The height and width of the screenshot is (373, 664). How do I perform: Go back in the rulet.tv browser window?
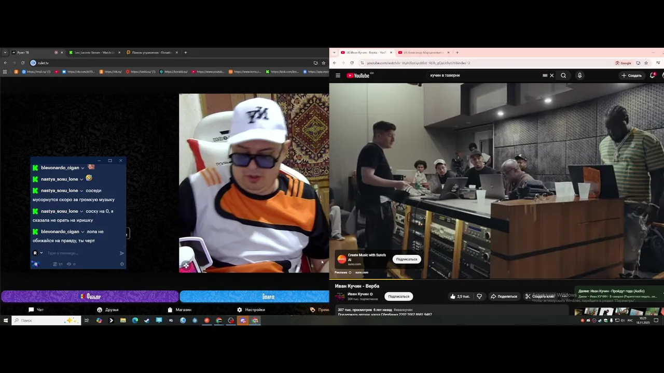click(6, 63)
